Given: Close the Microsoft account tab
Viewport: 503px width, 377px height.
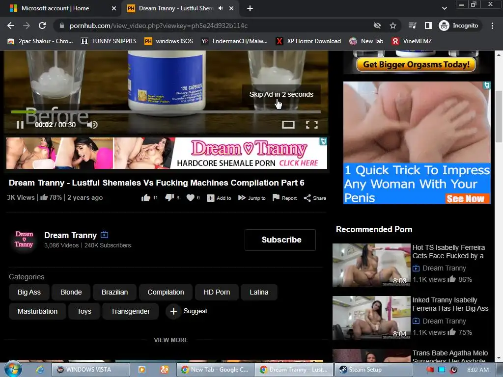Looking at the screenshot, I should pos(114,8).
